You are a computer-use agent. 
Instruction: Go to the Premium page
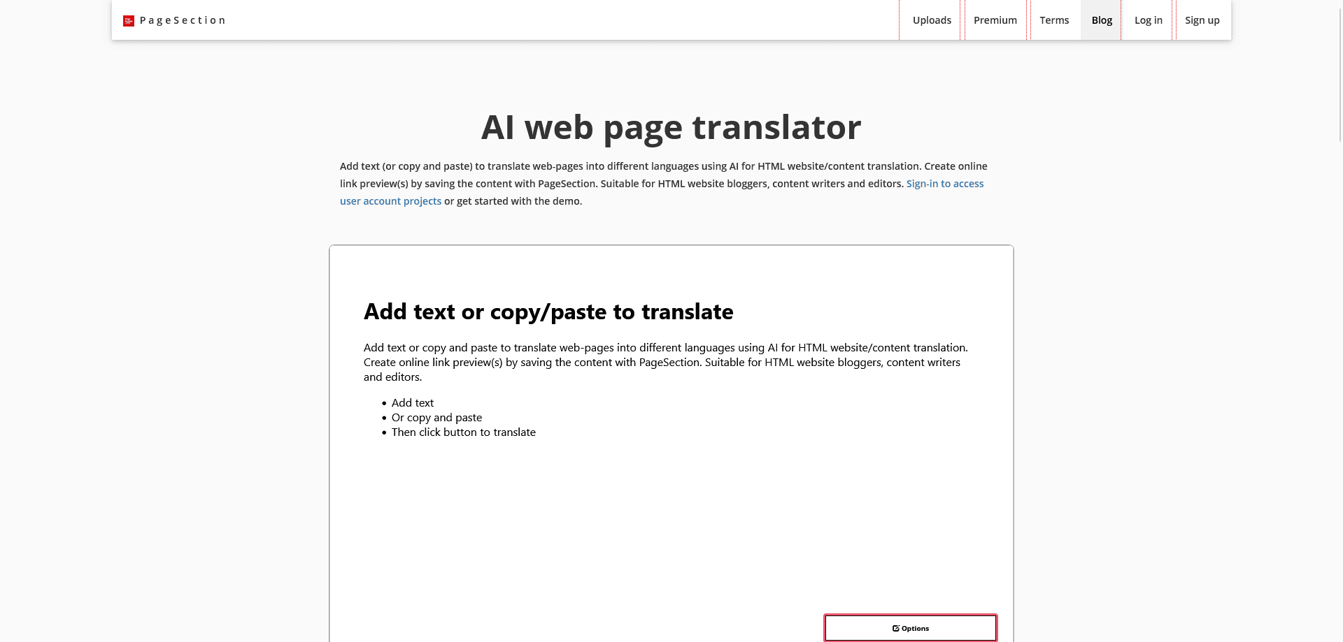click(x=995, y=20)
